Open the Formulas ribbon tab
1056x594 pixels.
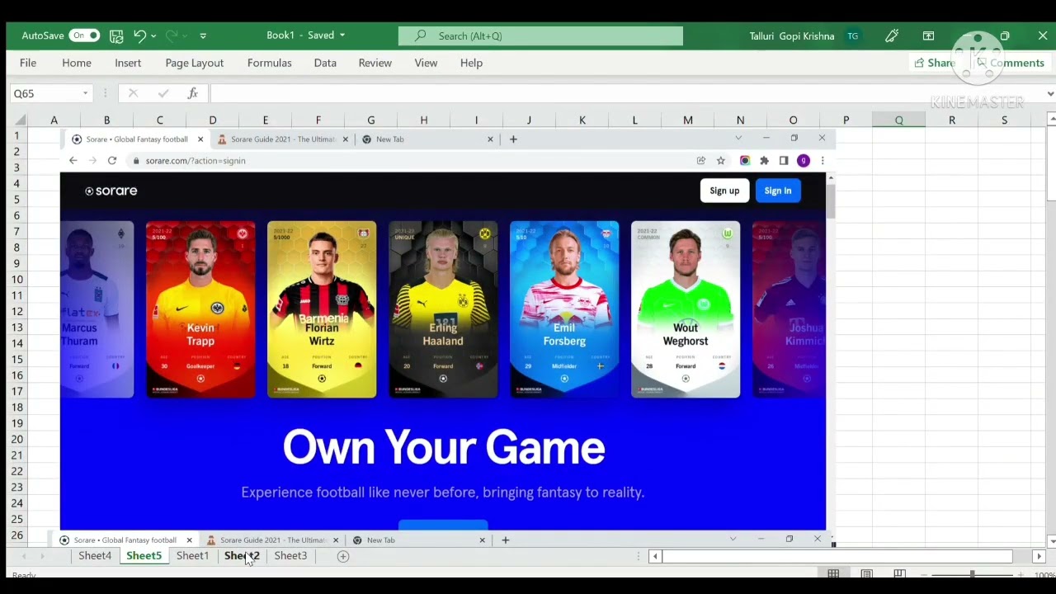click(x=270, y=63)
